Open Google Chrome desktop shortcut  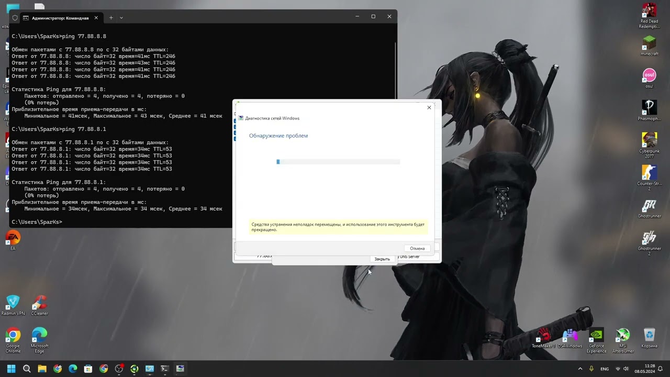pyautogui.click(x=13, y=340)
